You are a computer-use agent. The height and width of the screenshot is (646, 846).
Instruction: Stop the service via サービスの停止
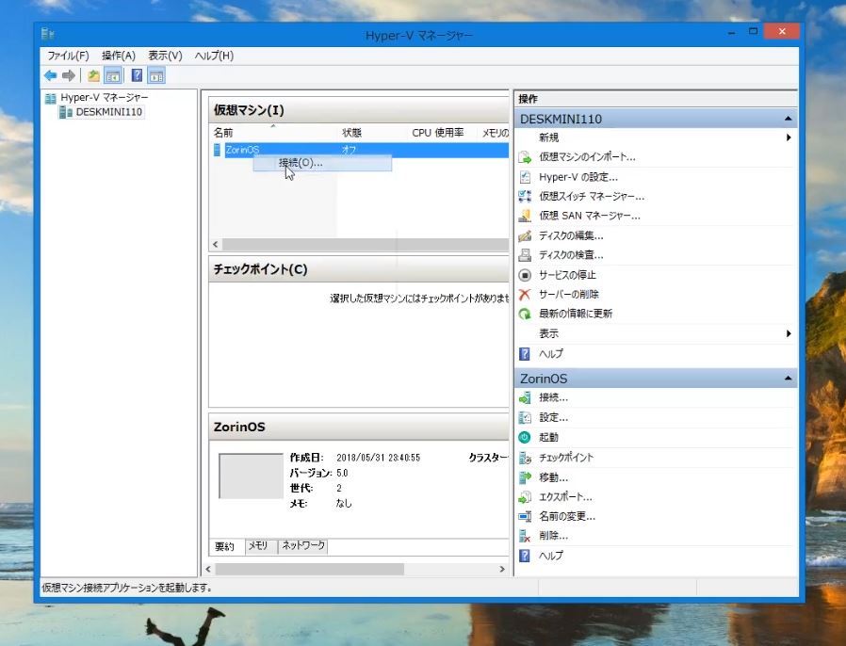tap(567, 275)
